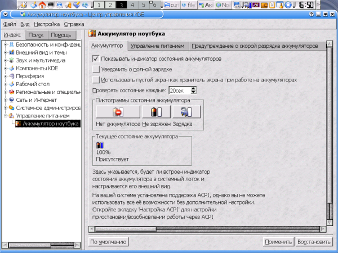This screenshot has height=253, width=338.
Task: Switch to virtual desktop 1
Action: tap(99, 4)
